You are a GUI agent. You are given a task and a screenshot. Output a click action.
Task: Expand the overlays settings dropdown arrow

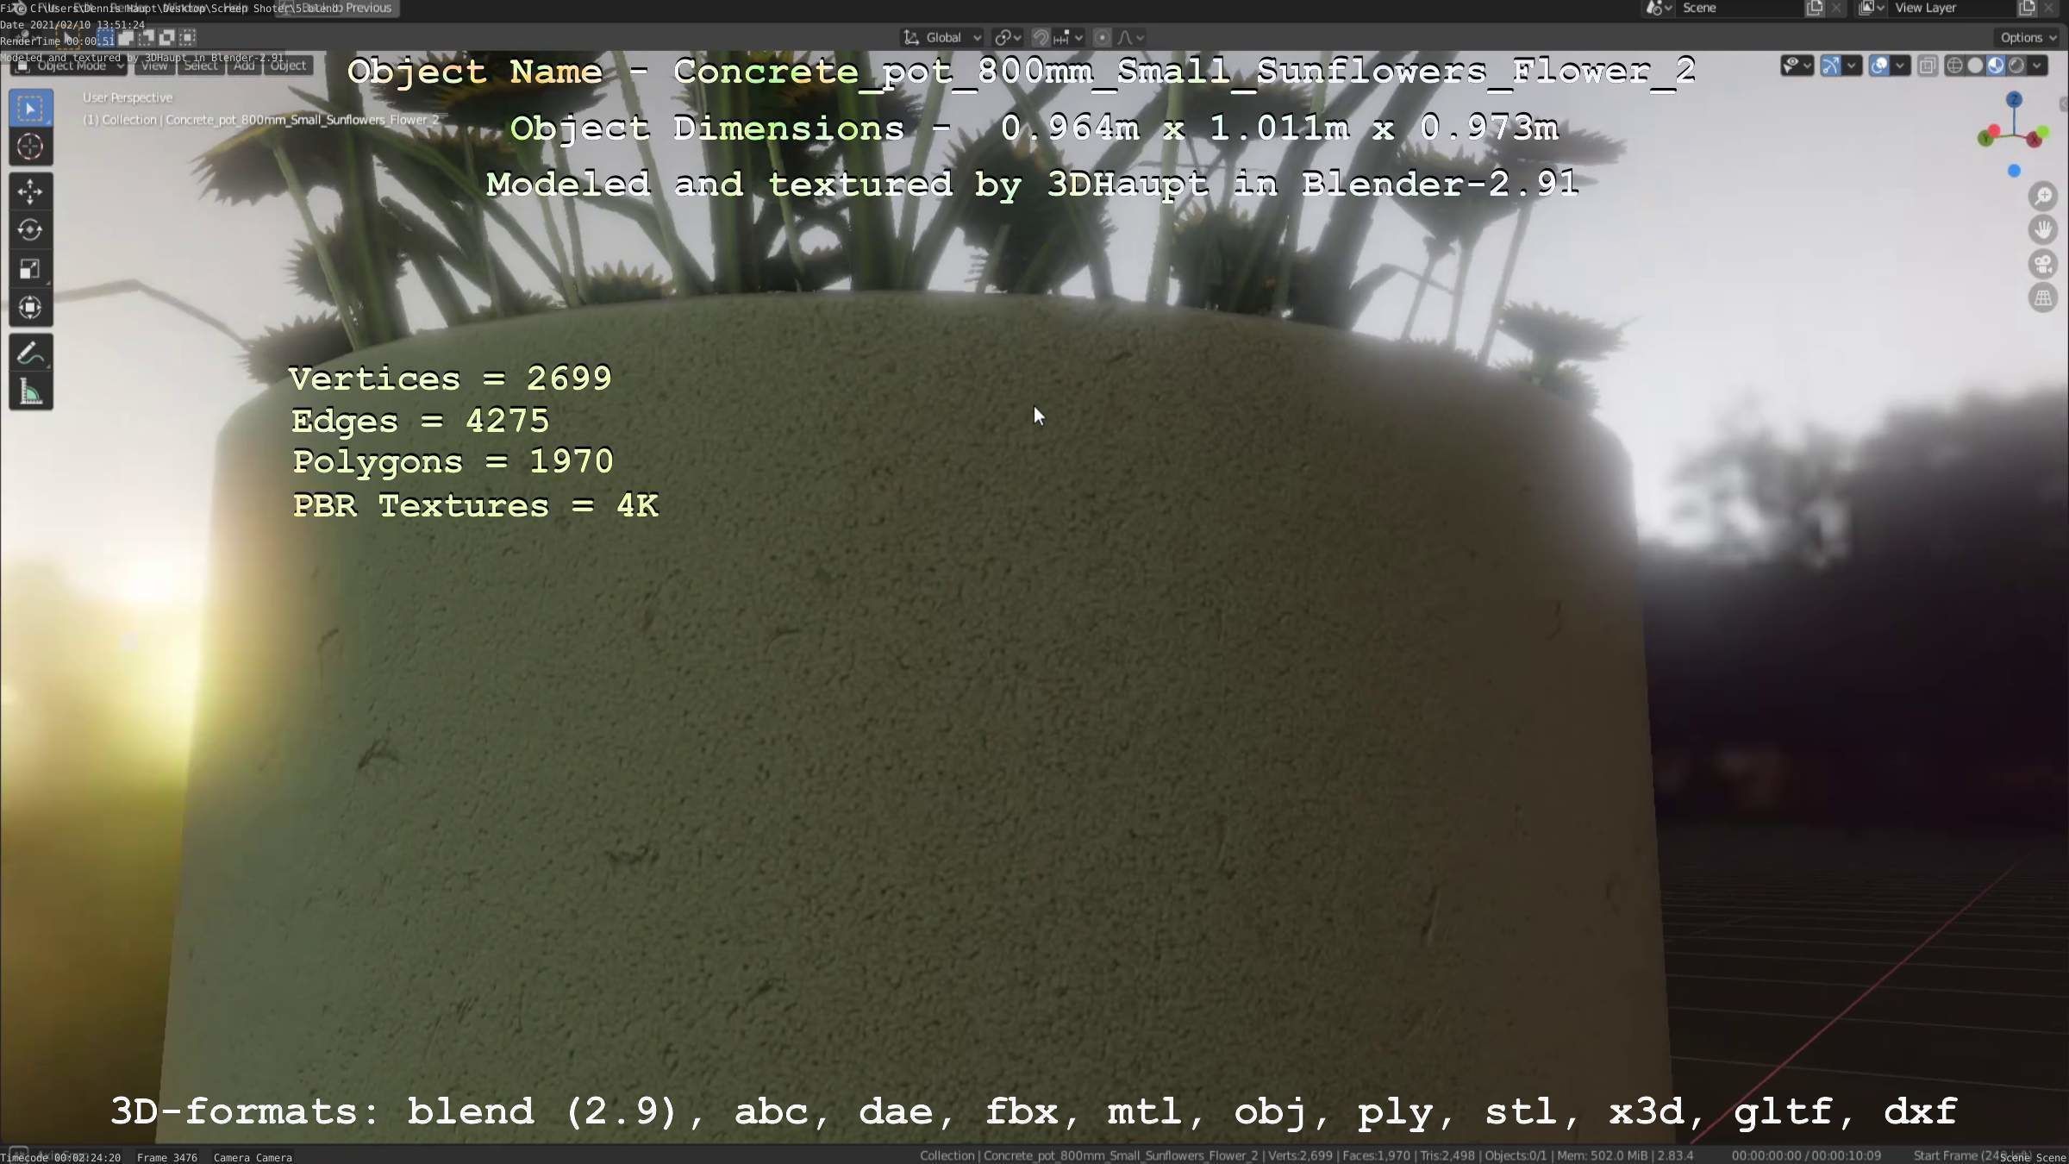pos(1900,66)
